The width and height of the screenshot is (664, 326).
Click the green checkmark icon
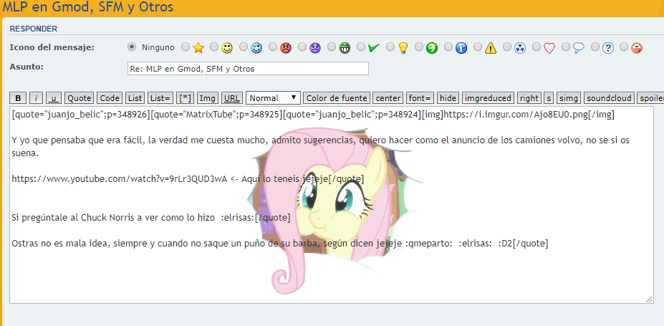(374, 48)
